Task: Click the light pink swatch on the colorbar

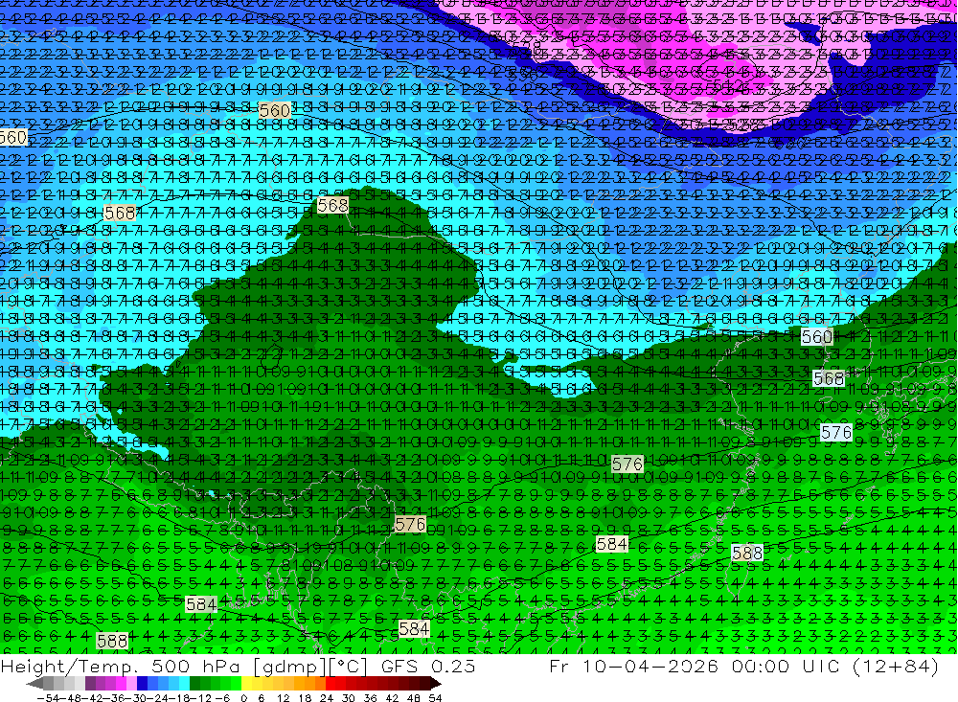Action: tap(131, 684)
